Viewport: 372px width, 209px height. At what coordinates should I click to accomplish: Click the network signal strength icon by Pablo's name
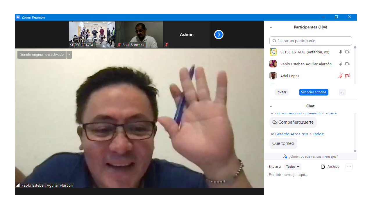pos(18,185)
